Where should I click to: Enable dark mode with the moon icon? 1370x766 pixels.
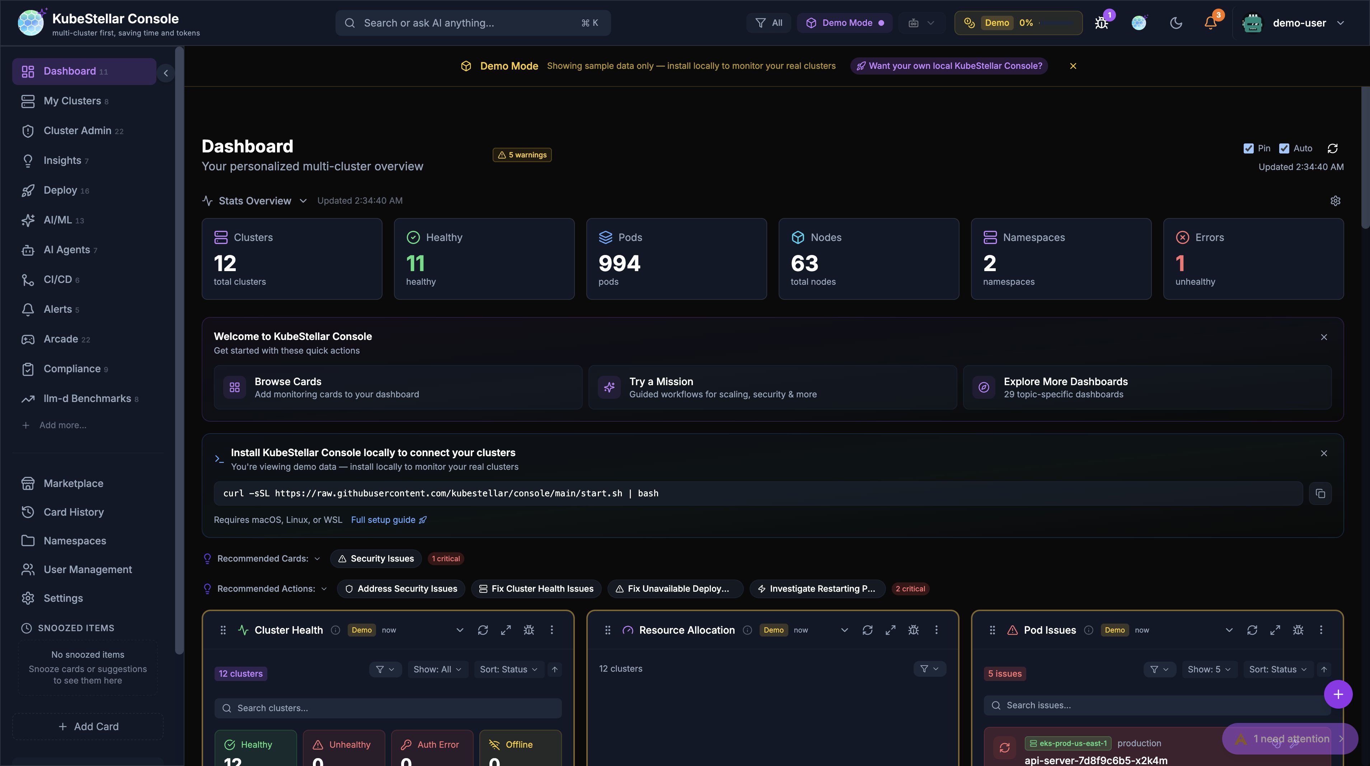click(x=1176, y=23)
